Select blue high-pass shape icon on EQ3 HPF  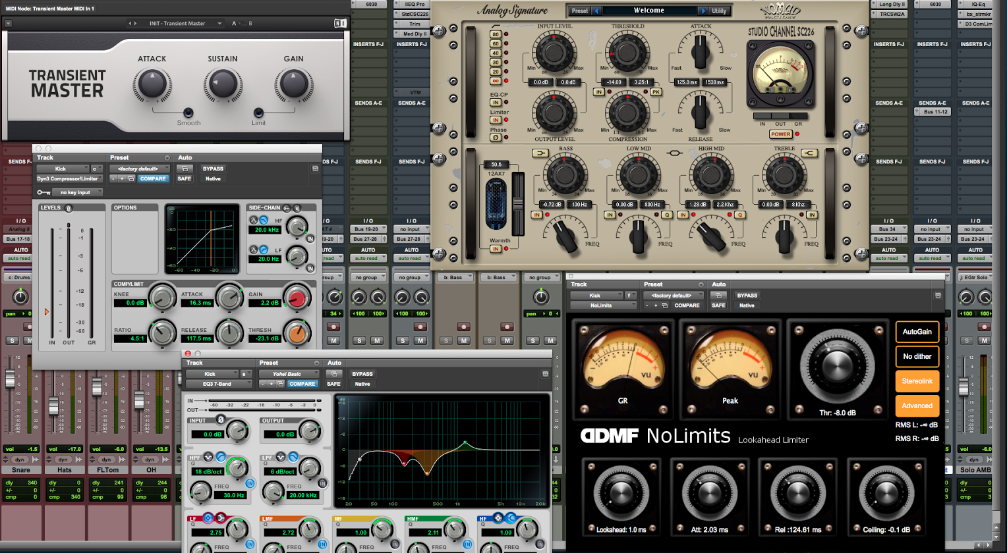coord(220,457)
